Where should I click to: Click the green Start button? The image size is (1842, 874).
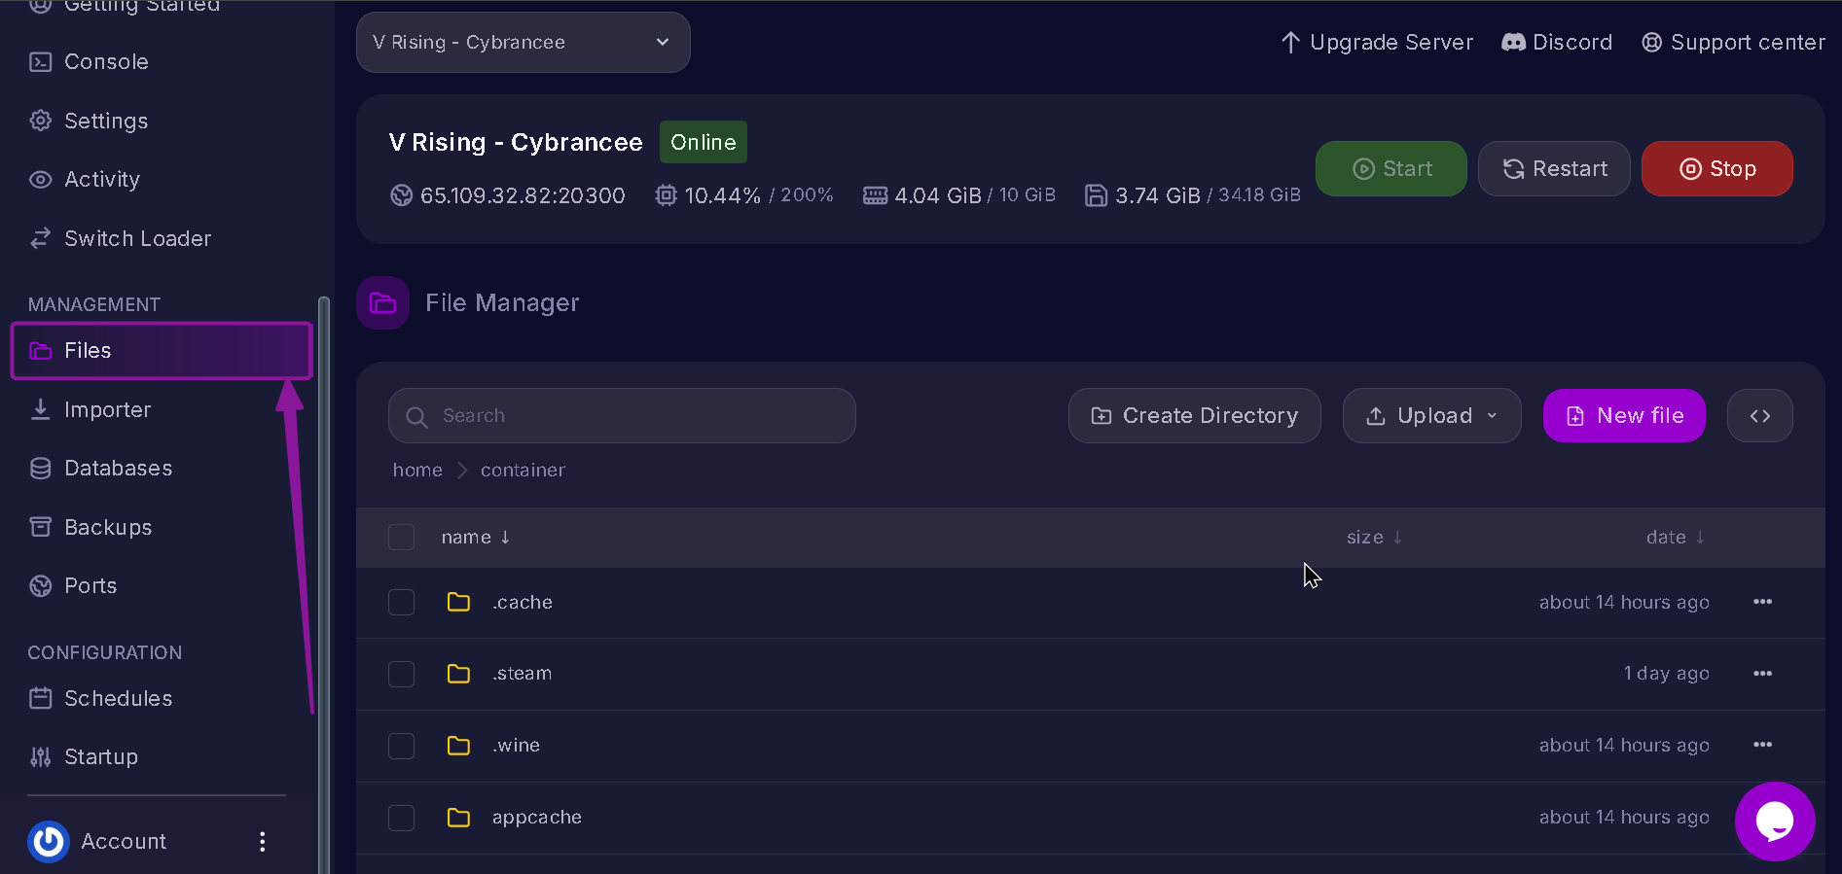tap(1391, 169)
